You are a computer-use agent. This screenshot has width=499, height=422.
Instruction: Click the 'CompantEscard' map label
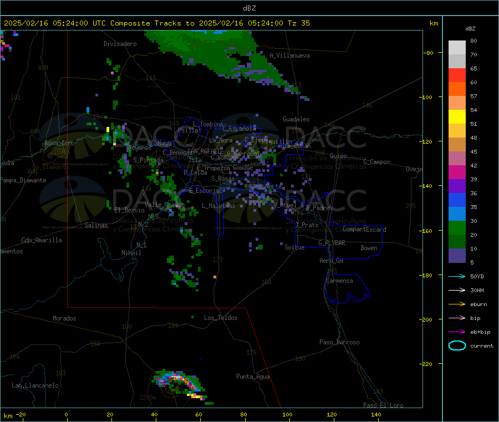coord(365,230)
